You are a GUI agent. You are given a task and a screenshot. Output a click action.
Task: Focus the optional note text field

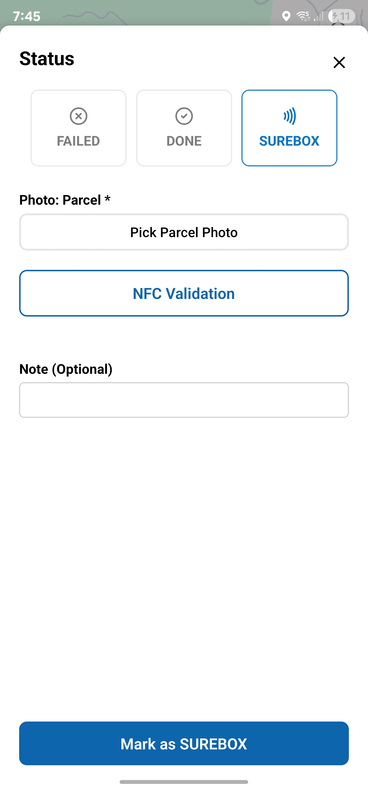point(184,400)
